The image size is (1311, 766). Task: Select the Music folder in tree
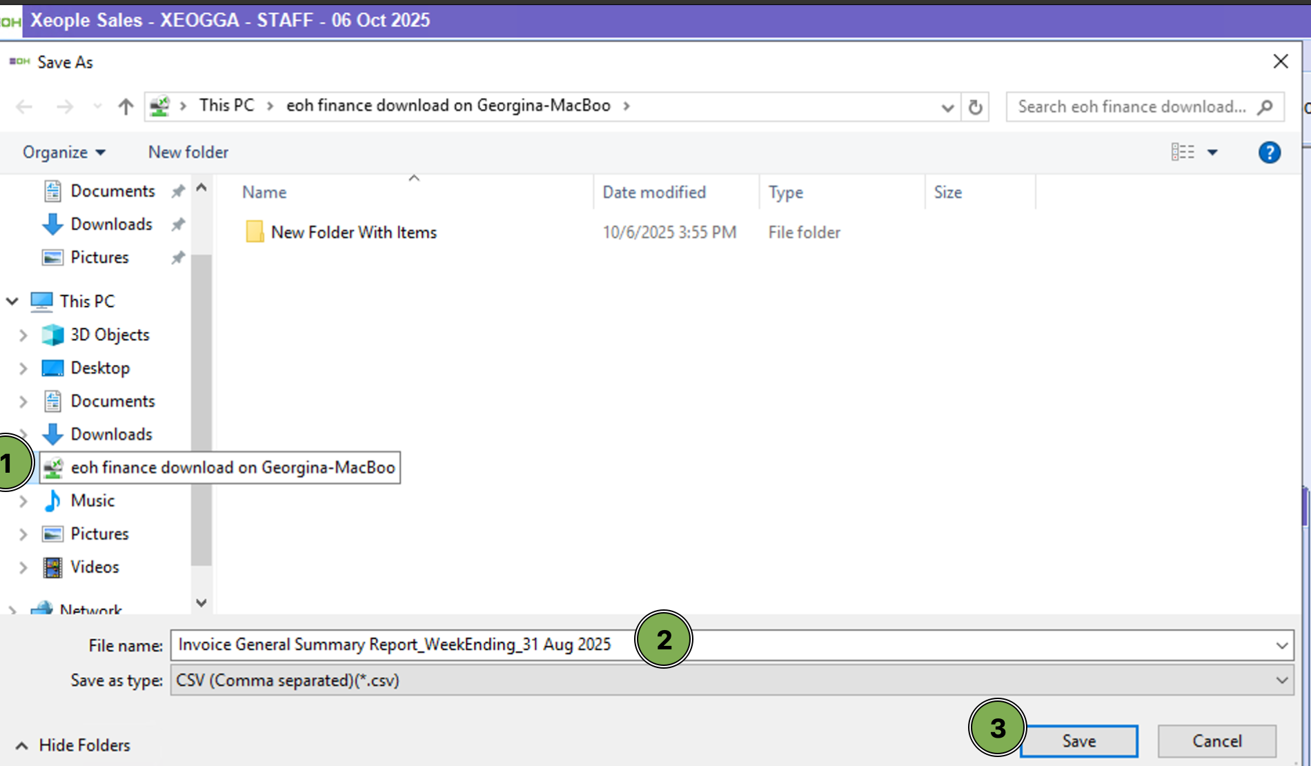(x=92, y=500)
